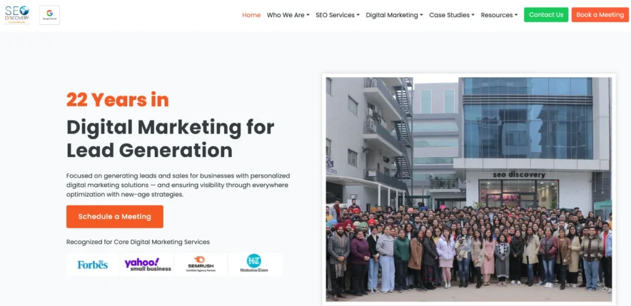Viewport: 631px width, 306px height.
Task: Click the Book a Meeting button
Action: [600, 15]
